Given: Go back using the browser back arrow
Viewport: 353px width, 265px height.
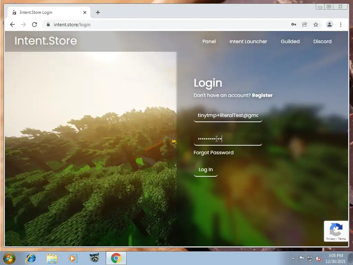Looking at the screenshot, I should [x=12, y=24].
